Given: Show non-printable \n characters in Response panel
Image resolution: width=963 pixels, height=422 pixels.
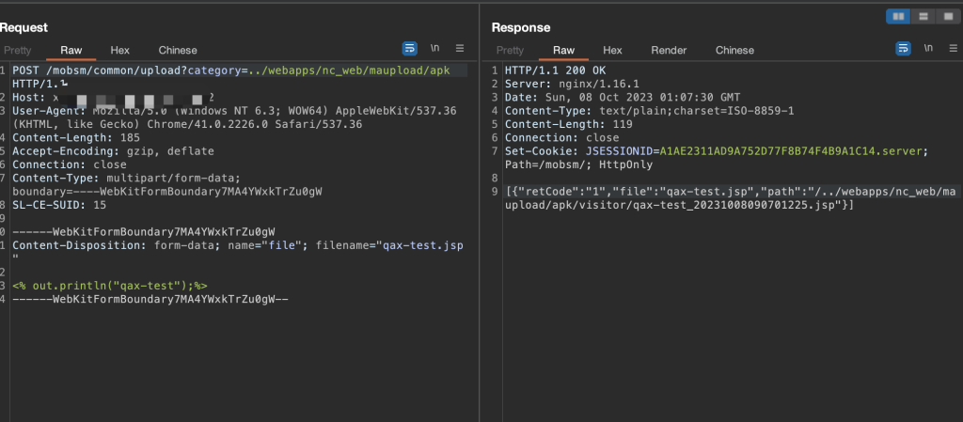Looking at the screenshot, I should [x=928, y=49].
